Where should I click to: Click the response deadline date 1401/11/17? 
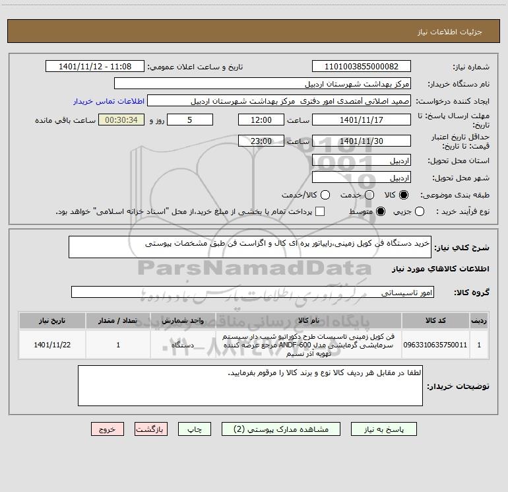(362, 120)
